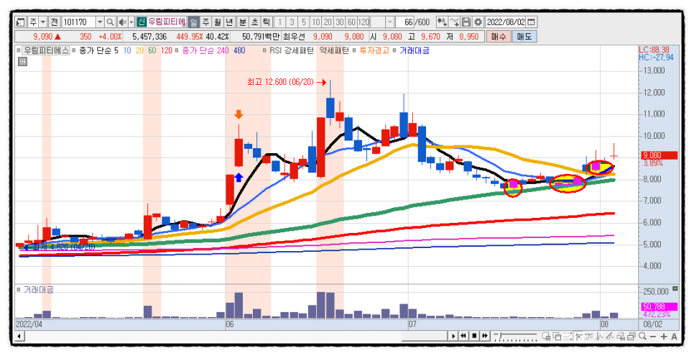
Task: Click the play forward arrow button
Action: (453, 336)
